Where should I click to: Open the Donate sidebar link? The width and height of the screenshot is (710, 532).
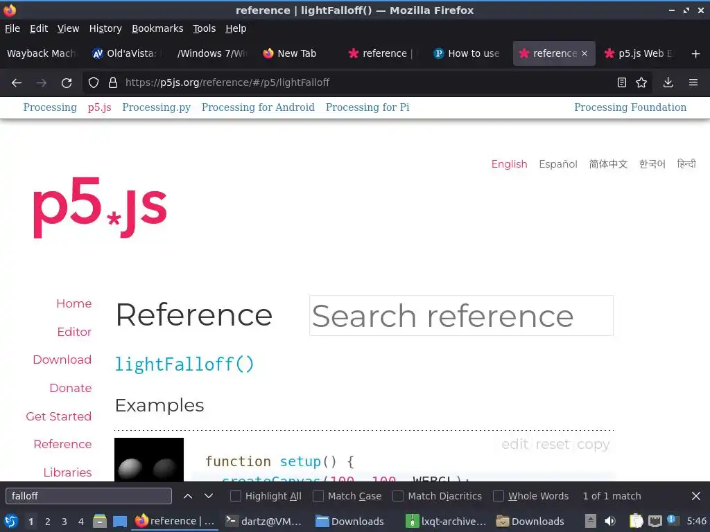coord(71,388)
